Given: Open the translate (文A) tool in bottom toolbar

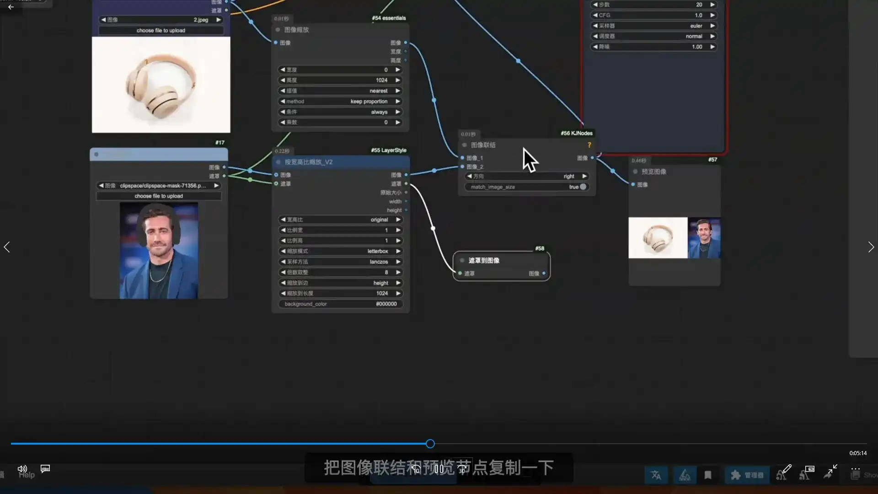Looking at the screenshot, I should pos(656,475).
